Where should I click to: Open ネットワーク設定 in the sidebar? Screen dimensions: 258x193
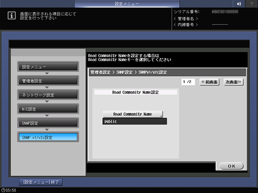48,95
